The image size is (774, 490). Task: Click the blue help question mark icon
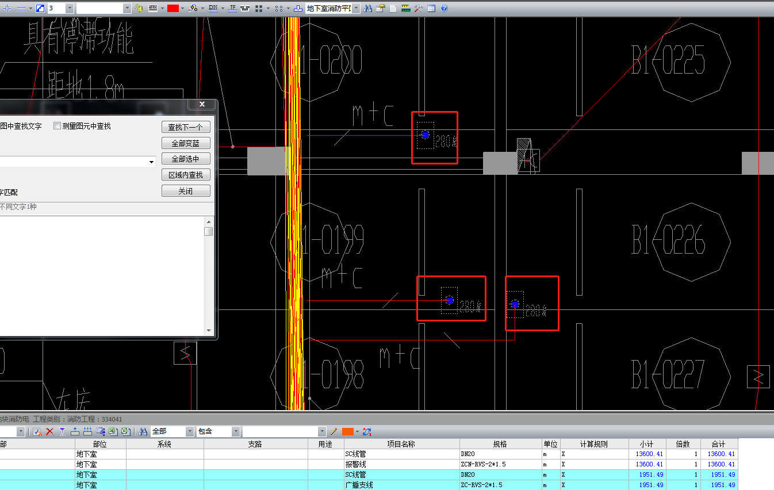(x=444, y=8)
